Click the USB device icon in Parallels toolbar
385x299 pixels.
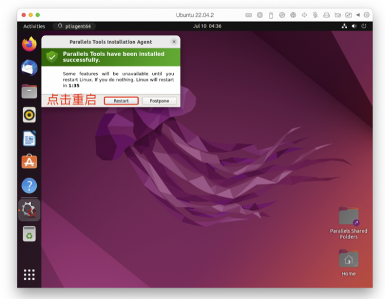[x=271, y=15]
